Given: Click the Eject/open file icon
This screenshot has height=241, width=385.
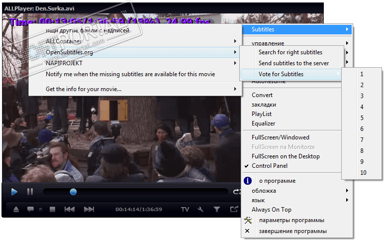Looking at the screenshot, I should click(16, 209).
